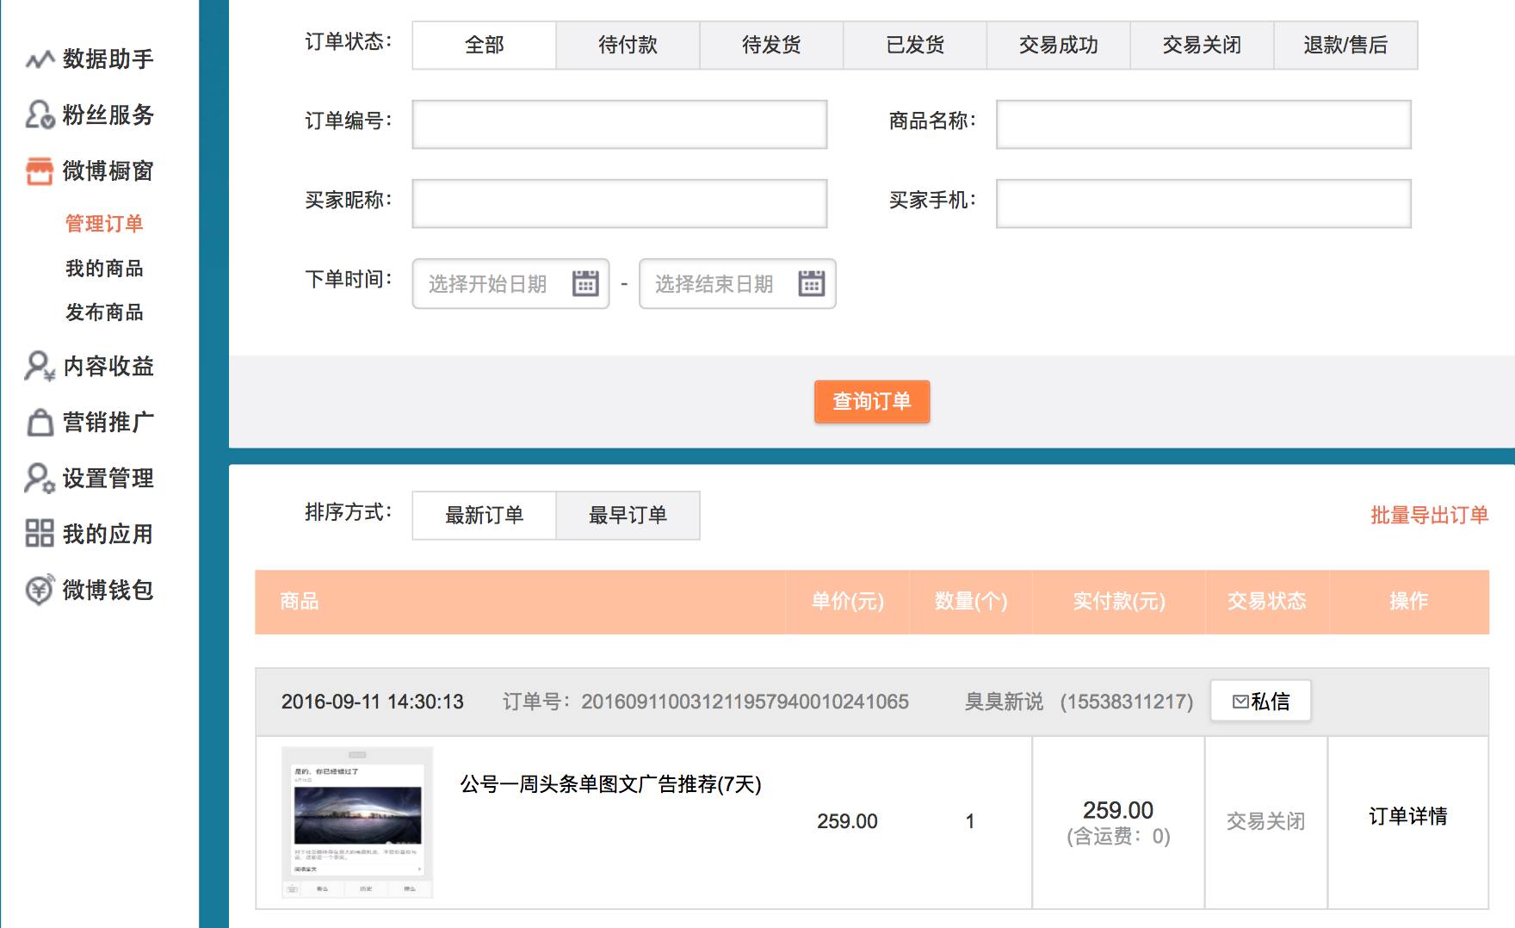Screen dimensions: 1515x928
Task: Click 批量导出订单 link
Action: click(x=1429, y=515)
